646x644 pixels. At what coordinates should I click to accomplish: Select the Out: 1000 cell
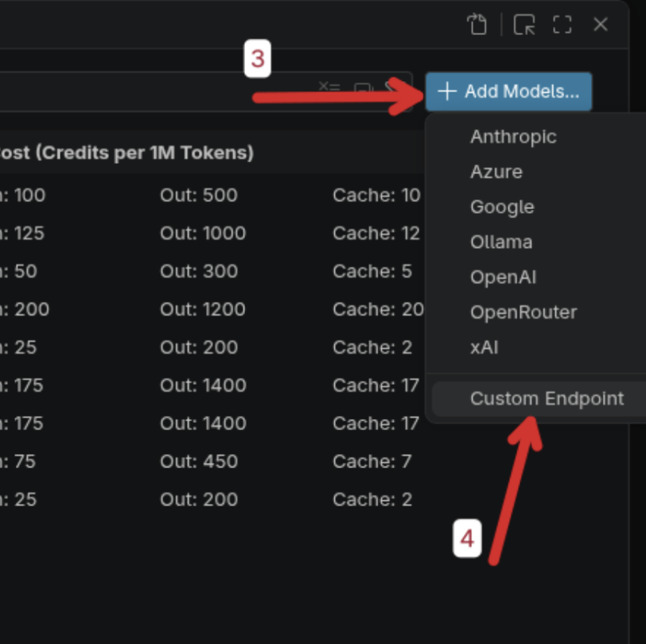coord(203,234)
